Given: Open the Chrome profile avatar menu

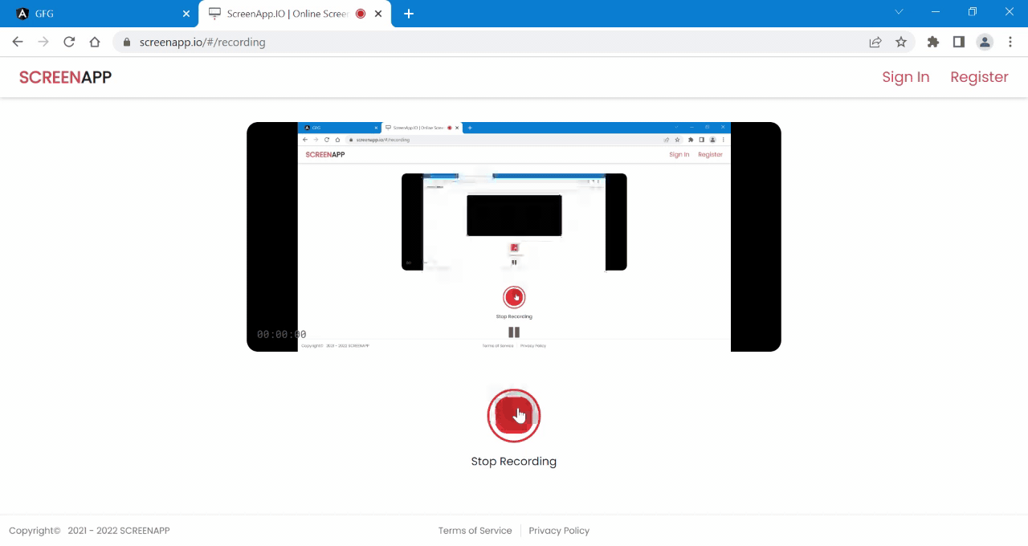Looking at the screenshot, I should click(985, 42).
